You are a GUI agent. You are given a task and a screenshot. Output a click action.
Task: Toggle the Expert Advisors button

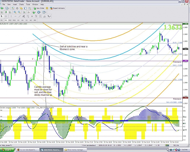point(57,8)
